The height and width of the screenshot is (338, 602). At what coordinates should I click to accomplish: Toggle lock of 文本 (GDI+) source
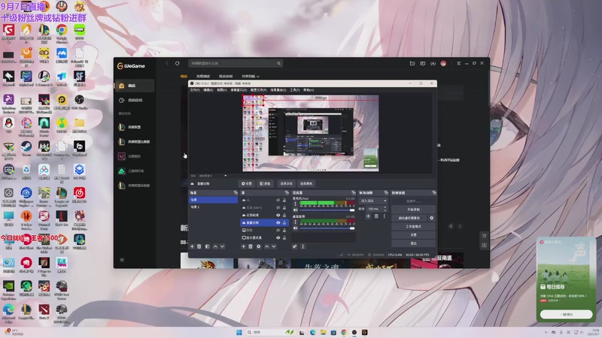click(284, 208)
